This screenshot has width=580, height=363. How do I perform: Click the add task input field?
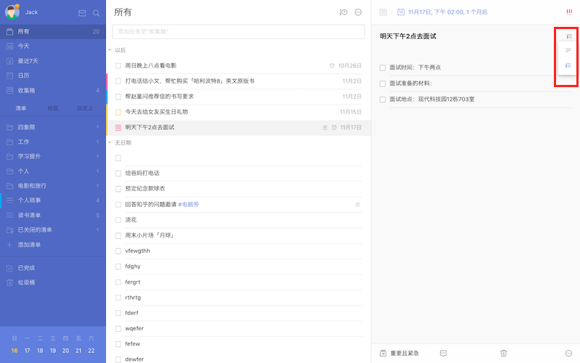(238, 32)
